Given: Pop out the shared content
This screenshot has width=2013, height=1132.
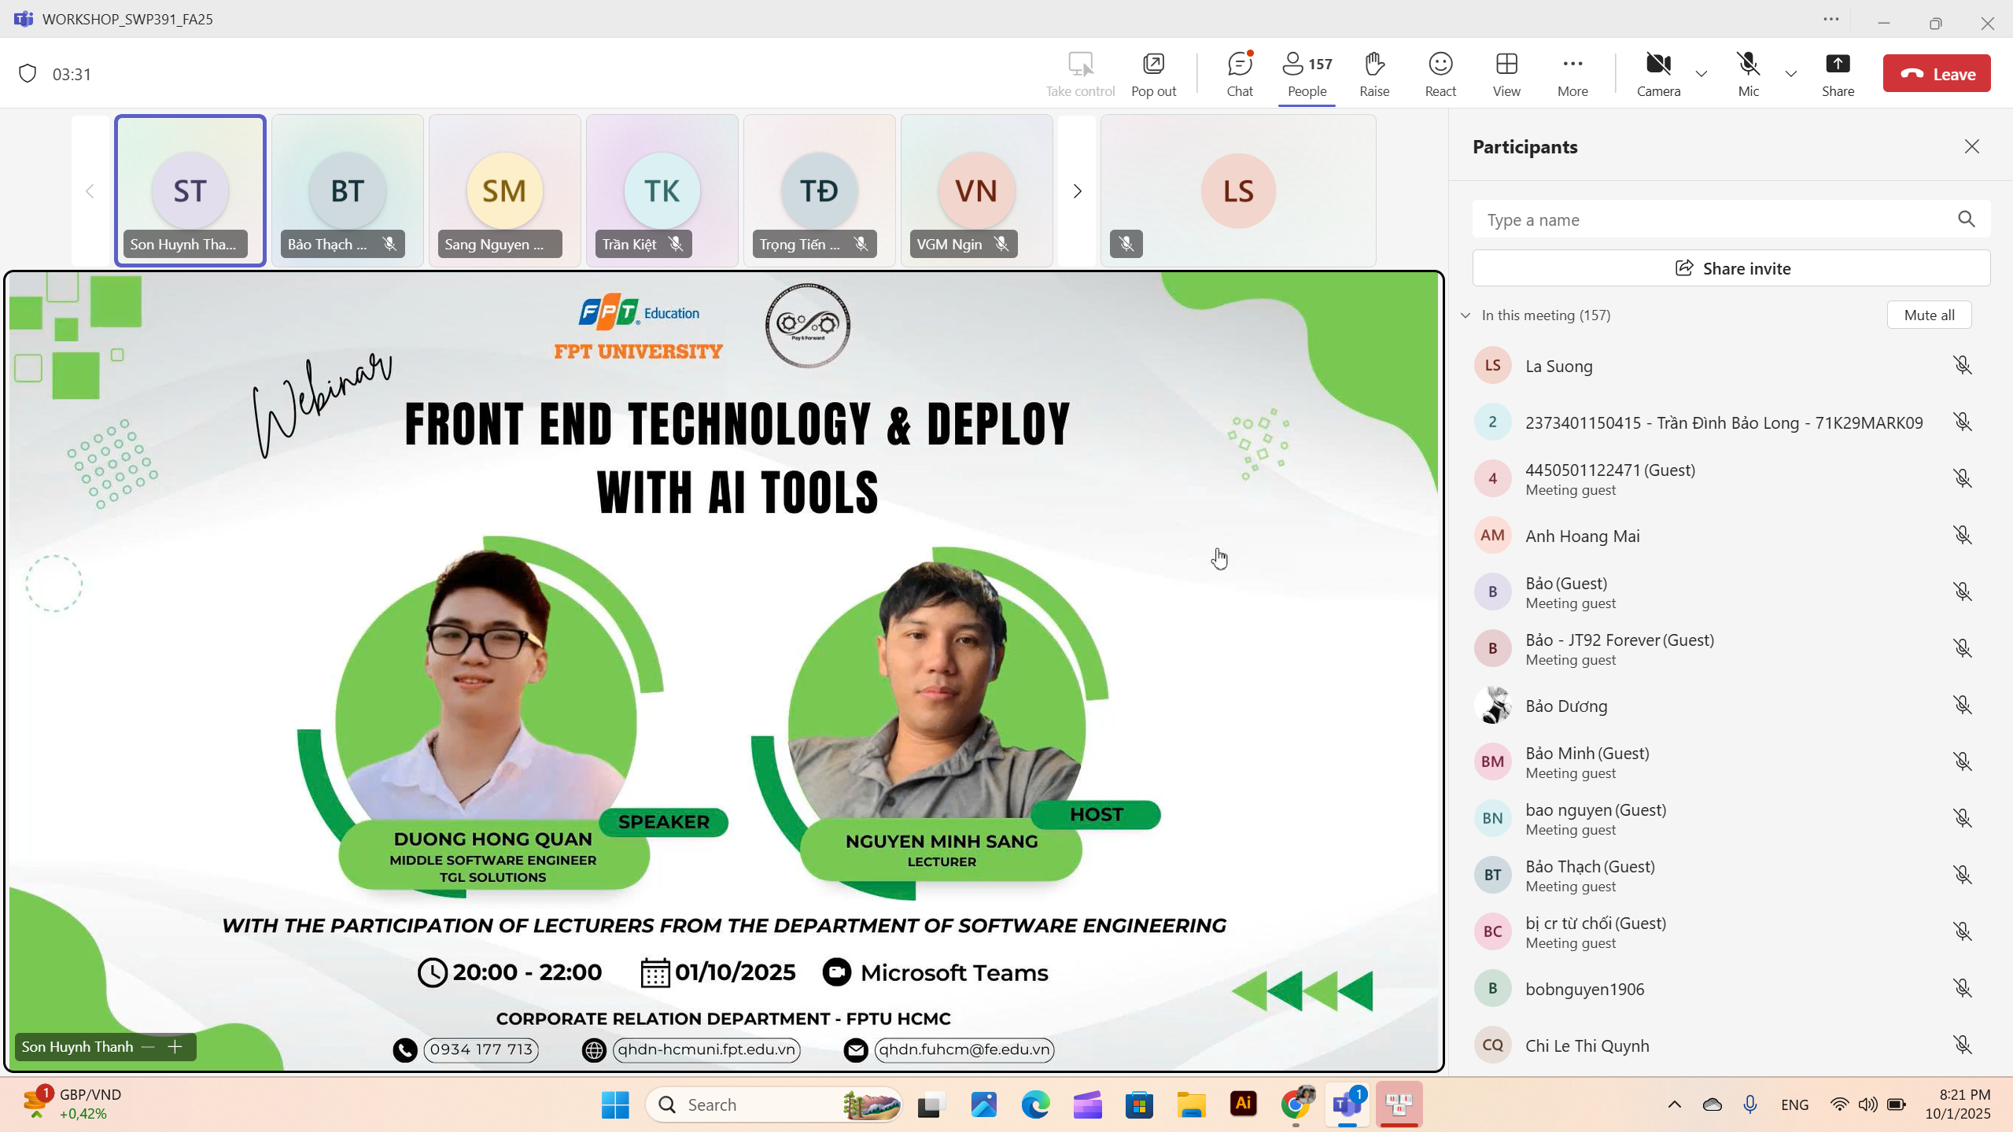Looking at the screenshot, I should 1153,73.
